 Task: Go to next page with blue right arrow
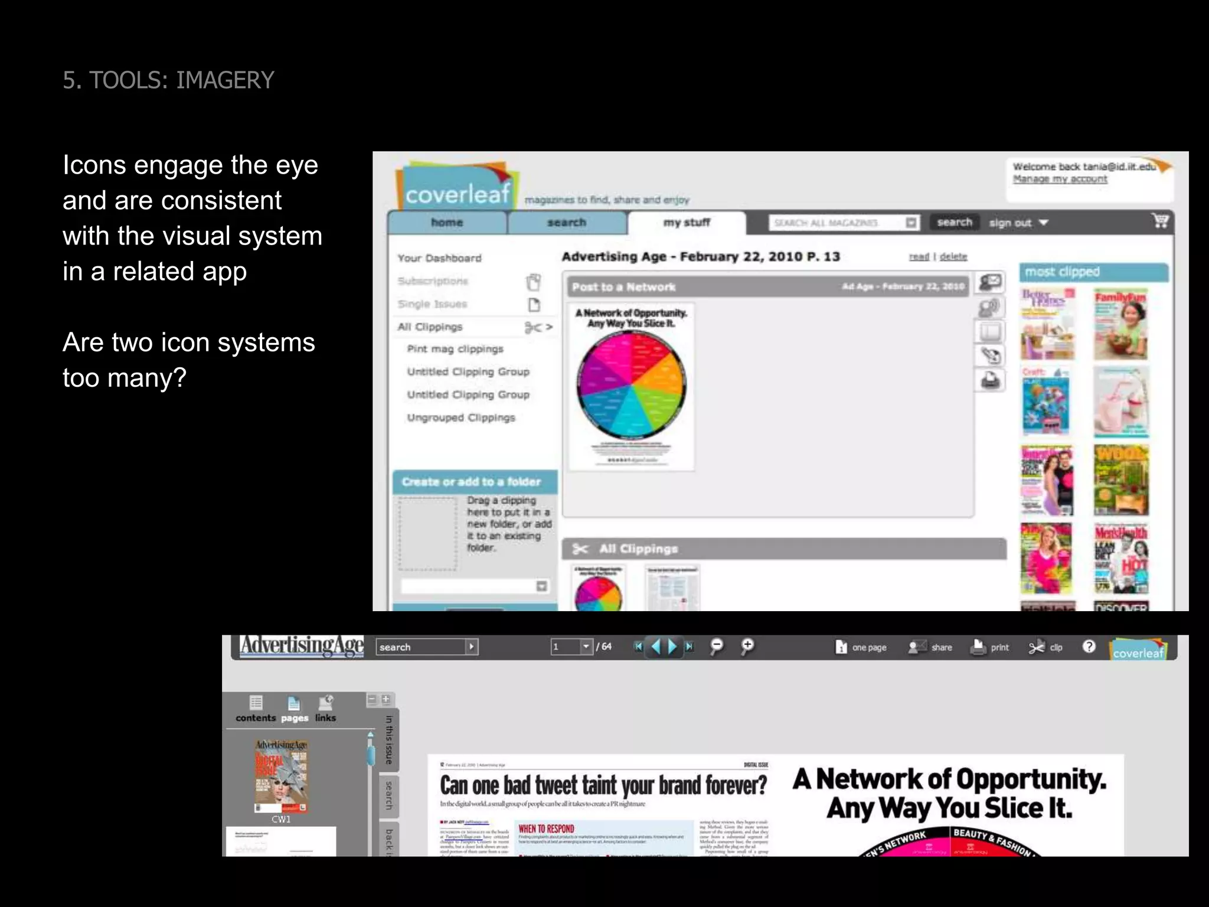(672, 647)
